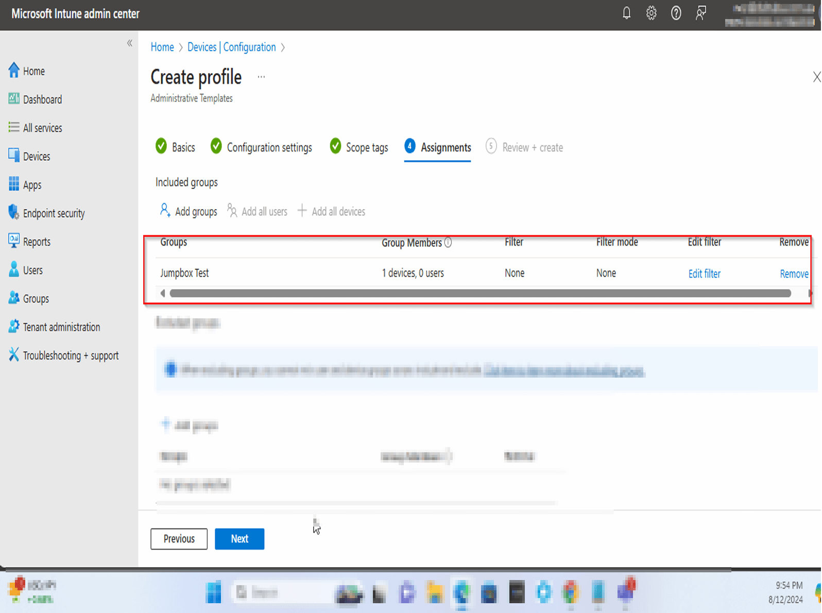Remove the Jumpbox Test group

click(x=794, y=274)
